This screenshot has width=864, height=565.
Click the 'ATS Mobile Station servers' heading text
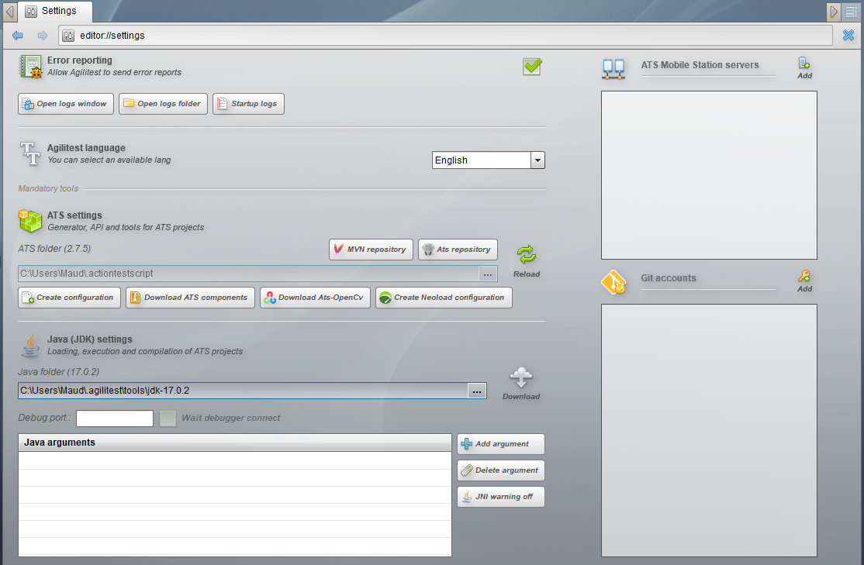(x=700, y=65)
